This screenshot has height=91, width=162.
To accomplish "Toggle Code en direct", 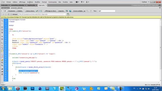I will (x=30, y=11).
